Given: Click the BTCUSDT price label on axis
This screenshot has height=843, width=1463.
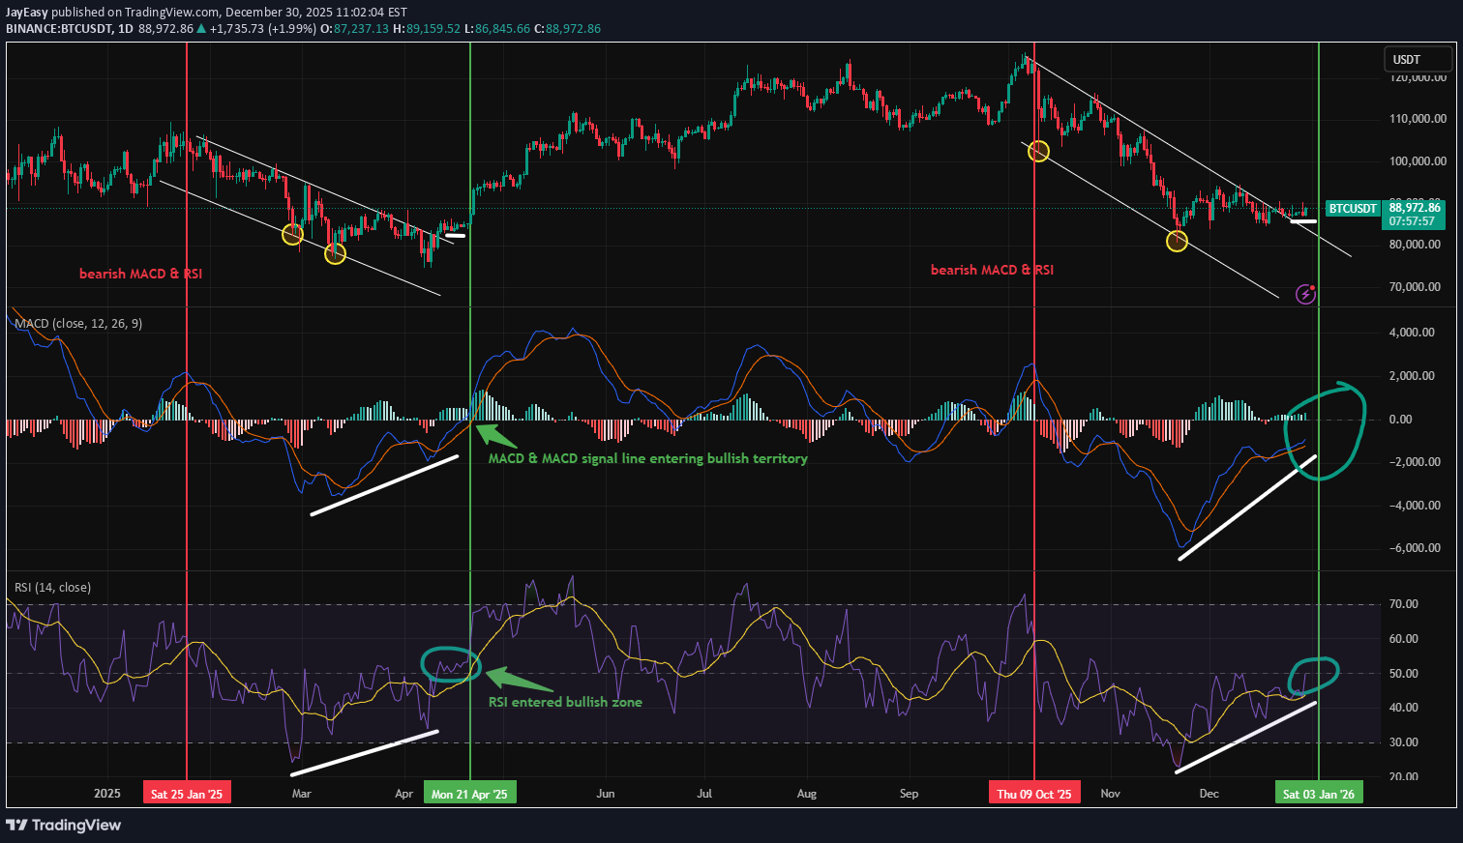Looking at the screenshot, I should (x=1352, y=209).
